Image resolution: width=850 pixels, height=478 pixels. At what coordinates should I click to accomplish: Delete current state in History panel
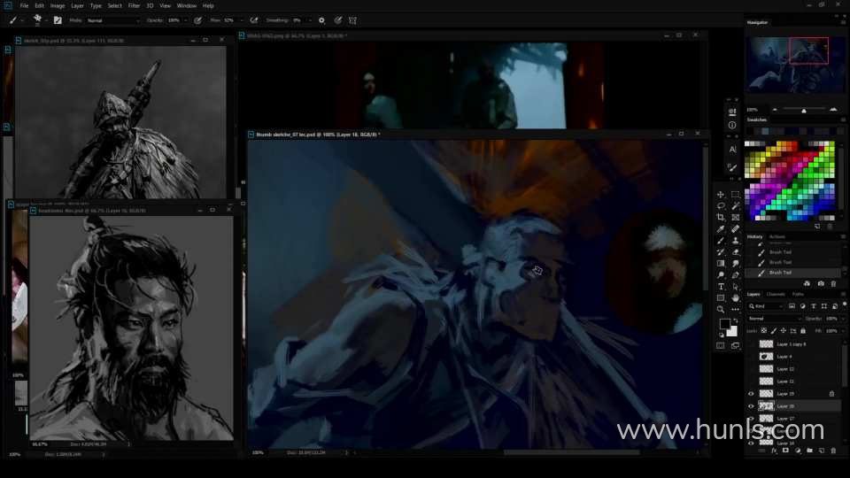point(833,284)
